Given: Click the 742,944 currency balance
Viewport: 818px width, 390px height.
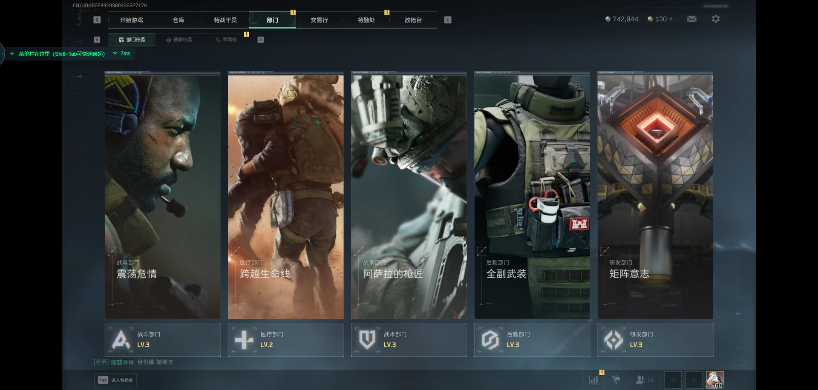Looking at the screenshot, I should [x=625, y=19].
